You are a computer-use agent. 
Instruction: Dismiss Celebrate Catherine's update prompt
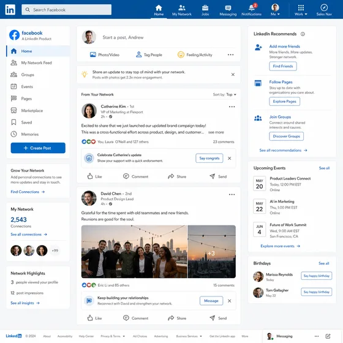[230, 158]
